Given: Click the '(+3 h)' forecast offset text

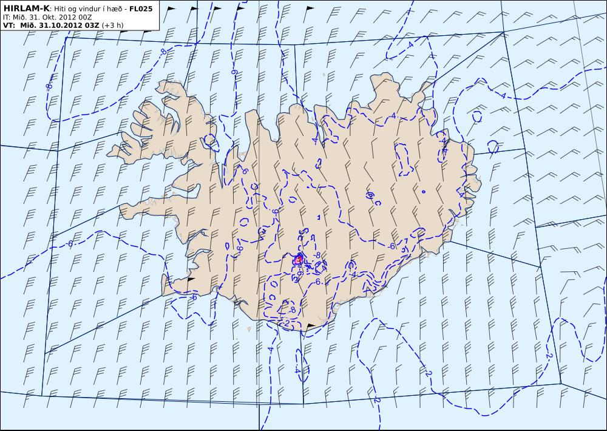Looking at the screenshot, I should click(113, 25).
